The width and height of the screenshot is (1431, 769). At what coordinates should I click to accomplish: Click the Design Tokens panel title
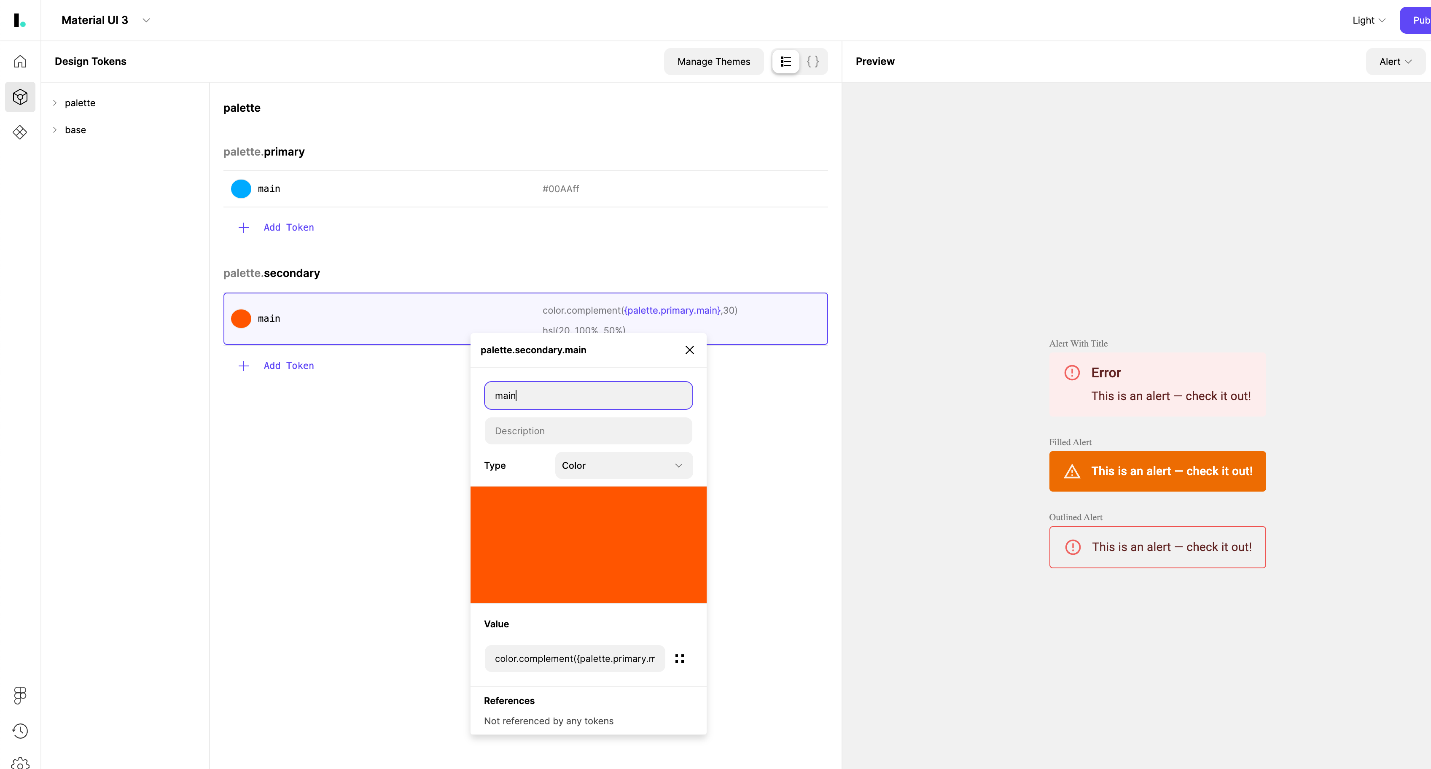click(x=91, y=61)
